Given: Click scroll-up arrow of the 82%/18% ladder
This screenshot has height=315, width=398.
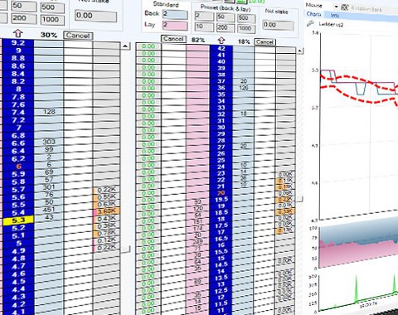Looking at the screenshot, I should coord(299,51).
